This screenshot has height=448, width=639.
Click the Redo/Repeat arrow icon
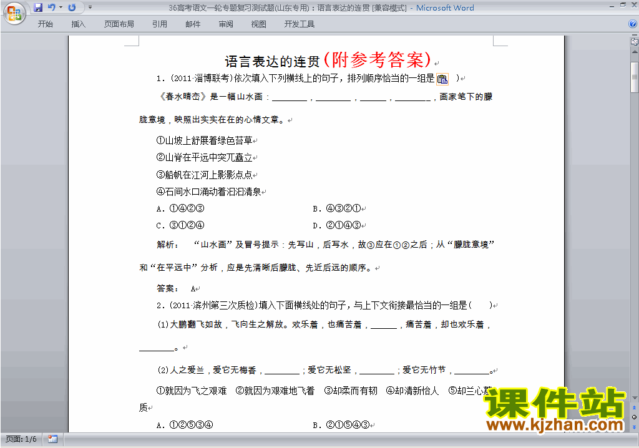click(72, 8)
